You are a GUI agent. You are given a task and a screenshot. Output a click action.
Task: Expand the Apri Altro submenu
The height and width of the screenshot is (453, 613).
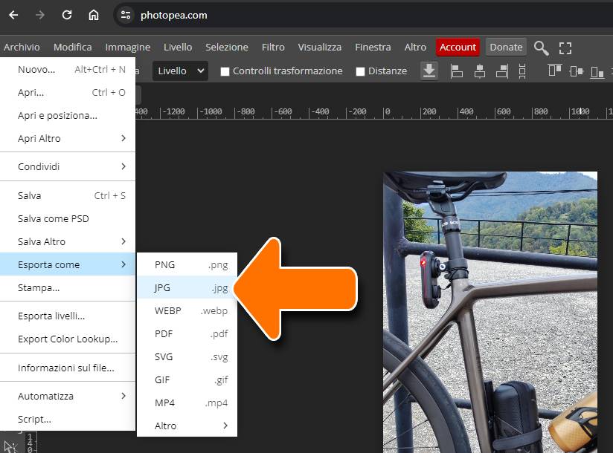[68, 139]
